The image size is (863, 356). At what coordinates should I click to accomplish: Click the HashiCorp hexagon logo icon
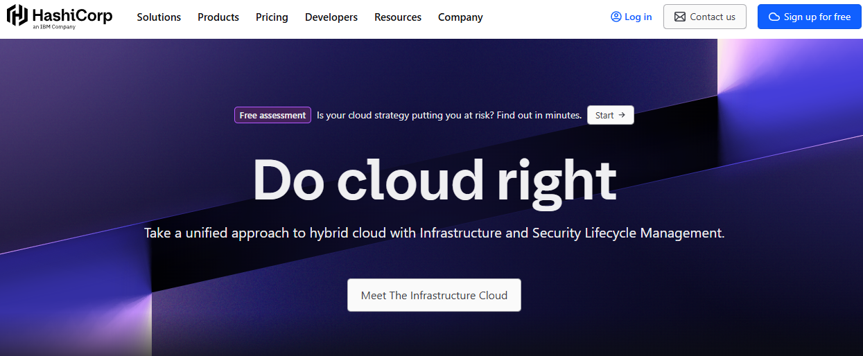17,15
